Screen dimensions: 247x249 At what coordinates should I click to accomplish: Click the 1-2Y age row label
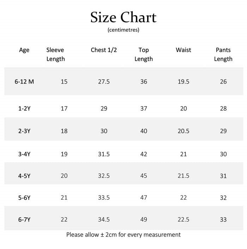click(x=24, y=109)
